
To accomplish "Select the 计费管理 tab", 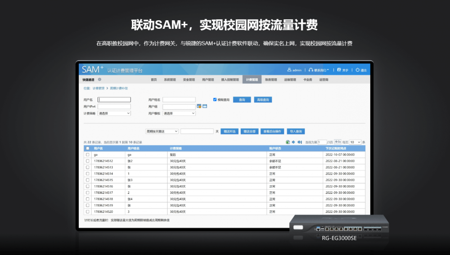I will click(x=252, y=80).
